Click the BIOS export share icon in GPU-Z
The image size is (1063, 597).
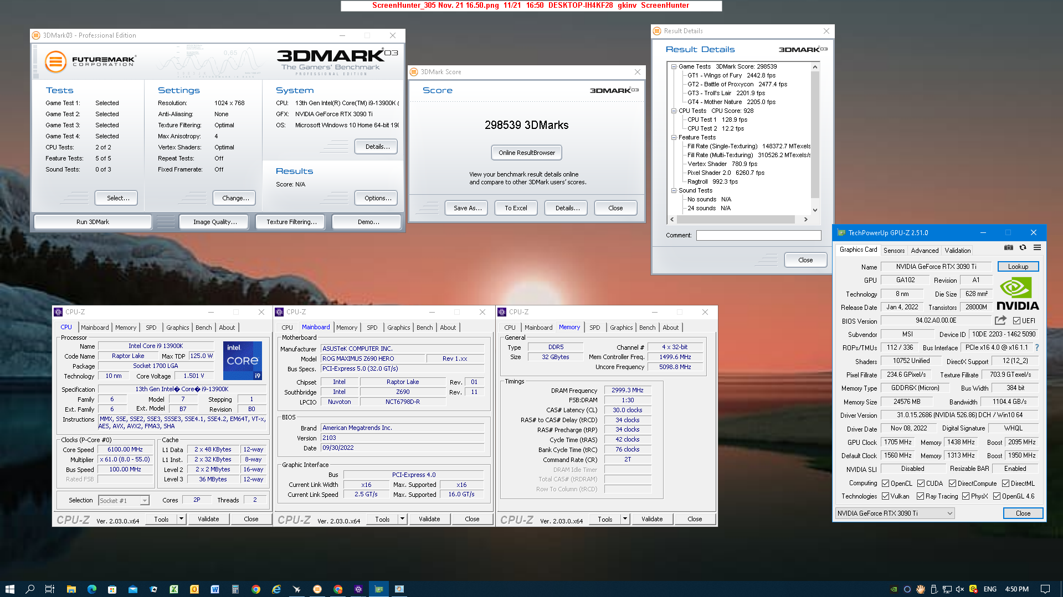1000,320
